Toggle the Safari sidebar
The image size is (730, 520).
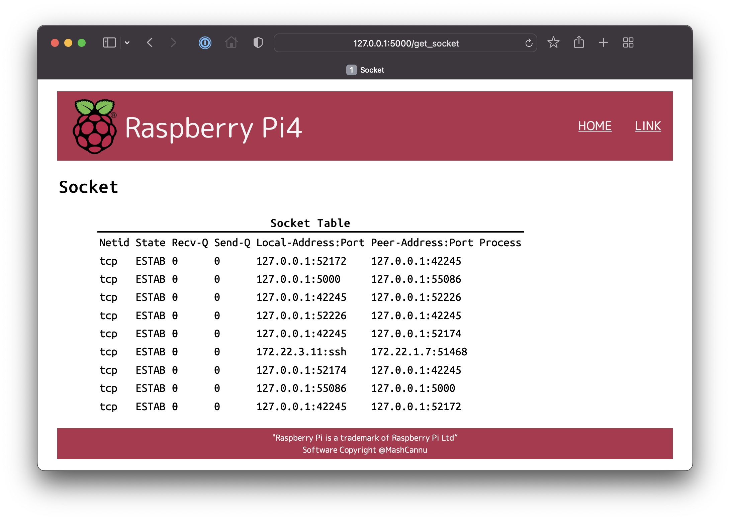[109, 42]
